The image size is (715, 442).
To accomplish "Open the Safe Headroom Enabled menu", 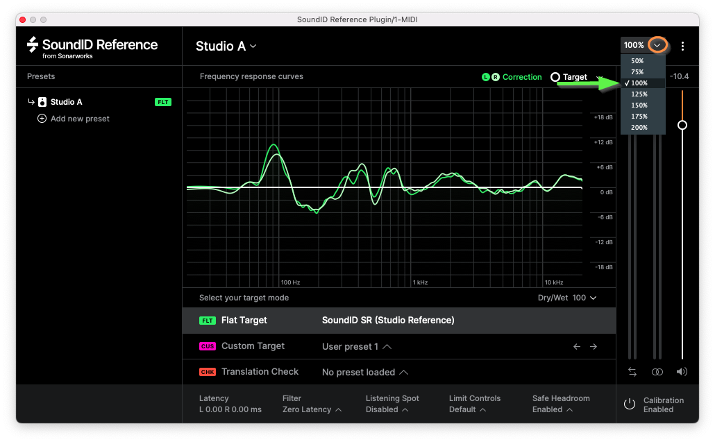I will (552, 409).
